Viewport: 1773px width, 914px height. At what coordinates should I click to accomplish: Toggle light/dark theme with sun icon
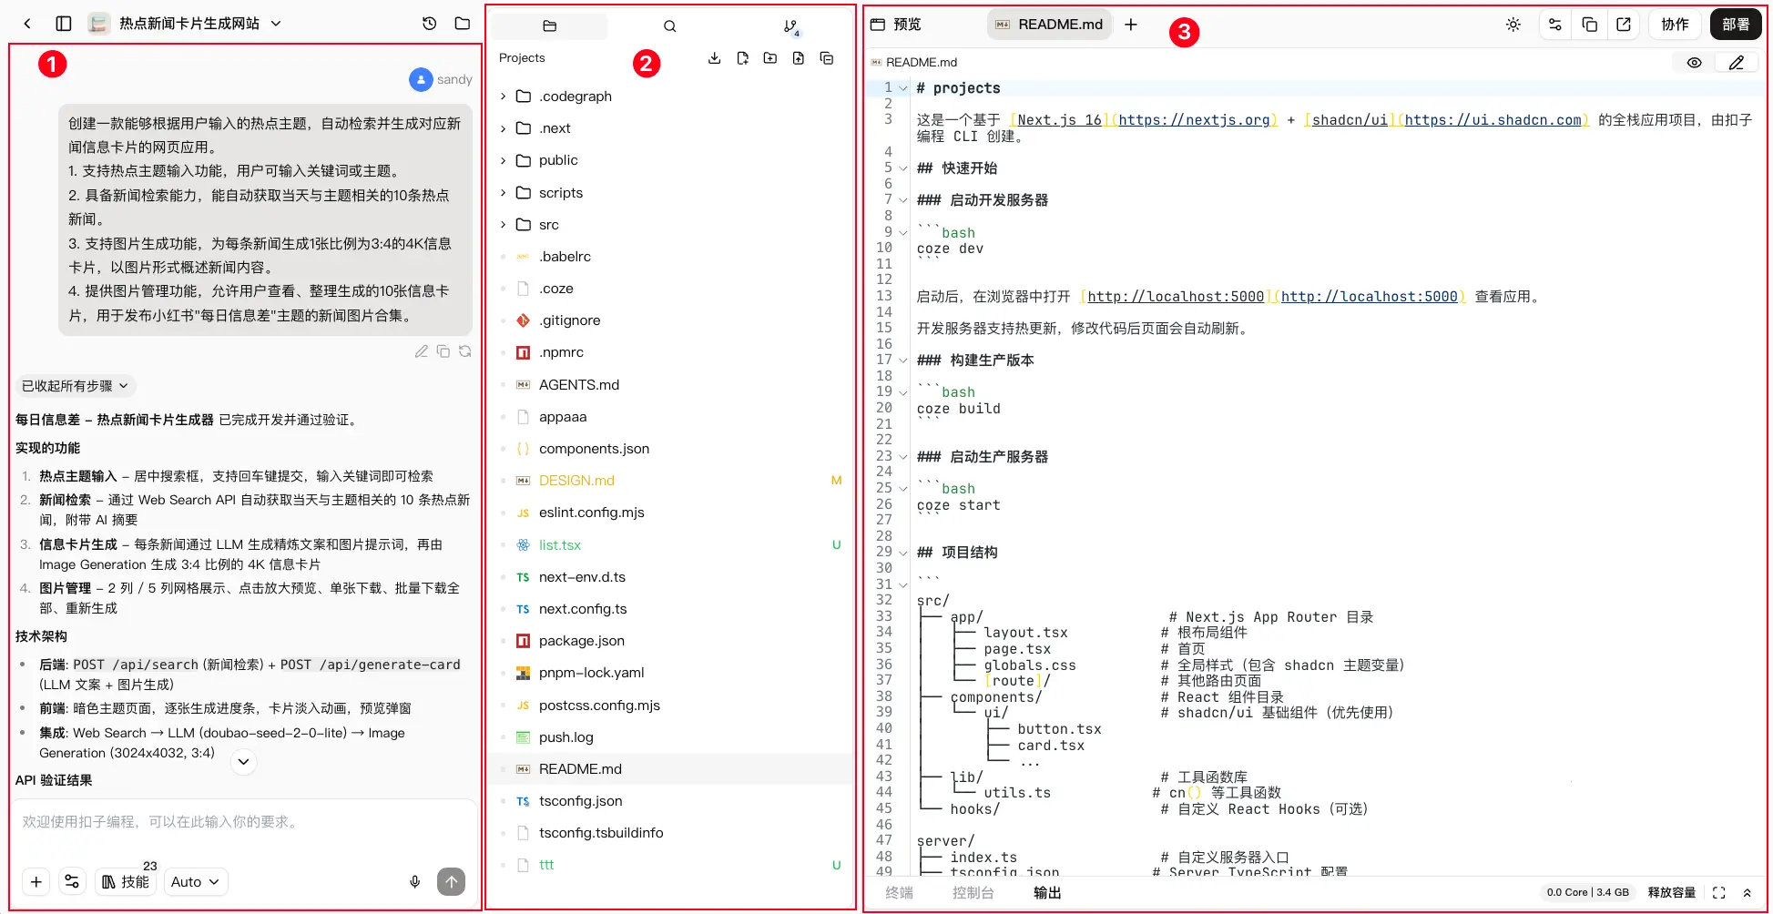tap(1513, 25)
